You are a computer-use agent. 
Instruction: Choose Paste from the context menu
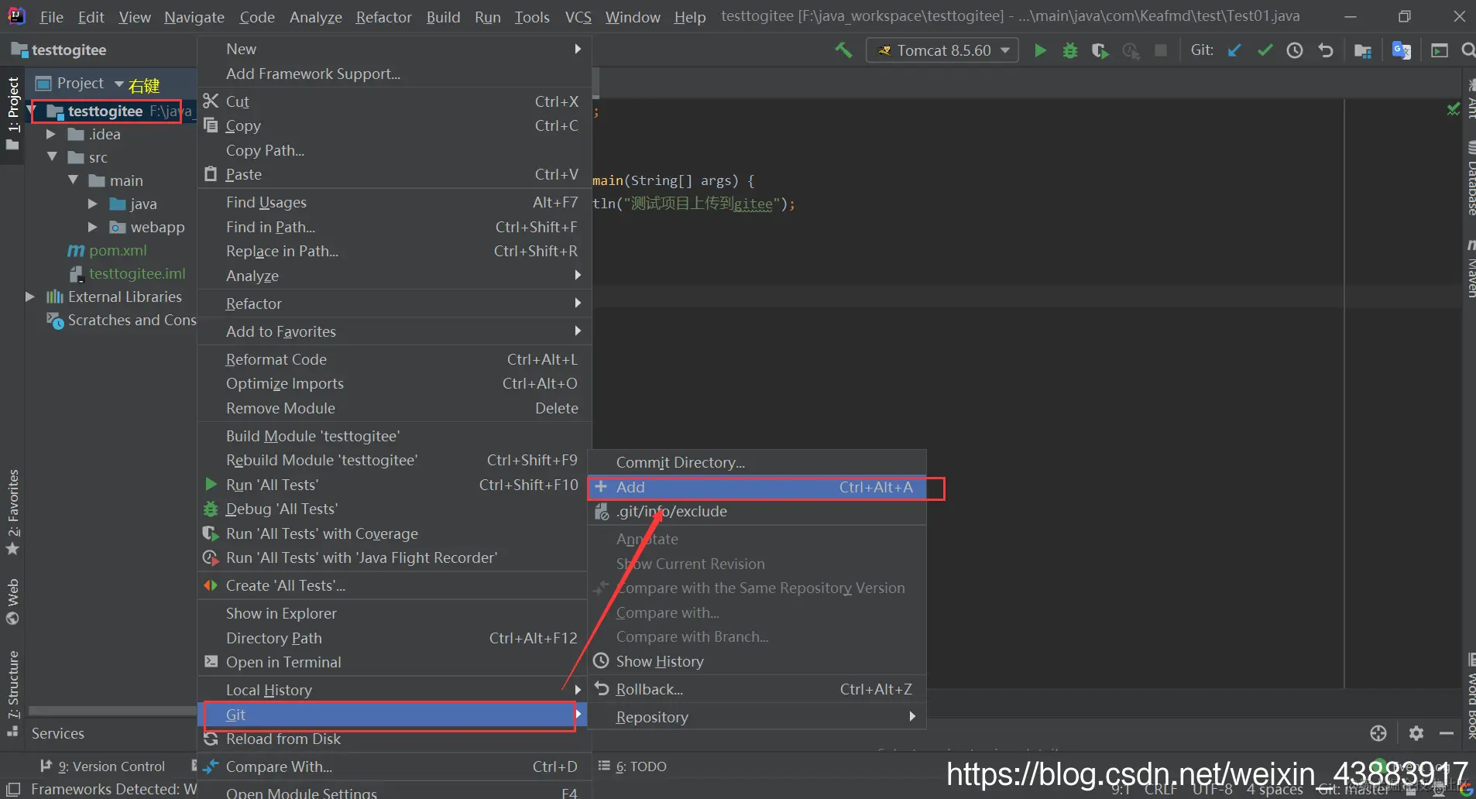point(395,174)
